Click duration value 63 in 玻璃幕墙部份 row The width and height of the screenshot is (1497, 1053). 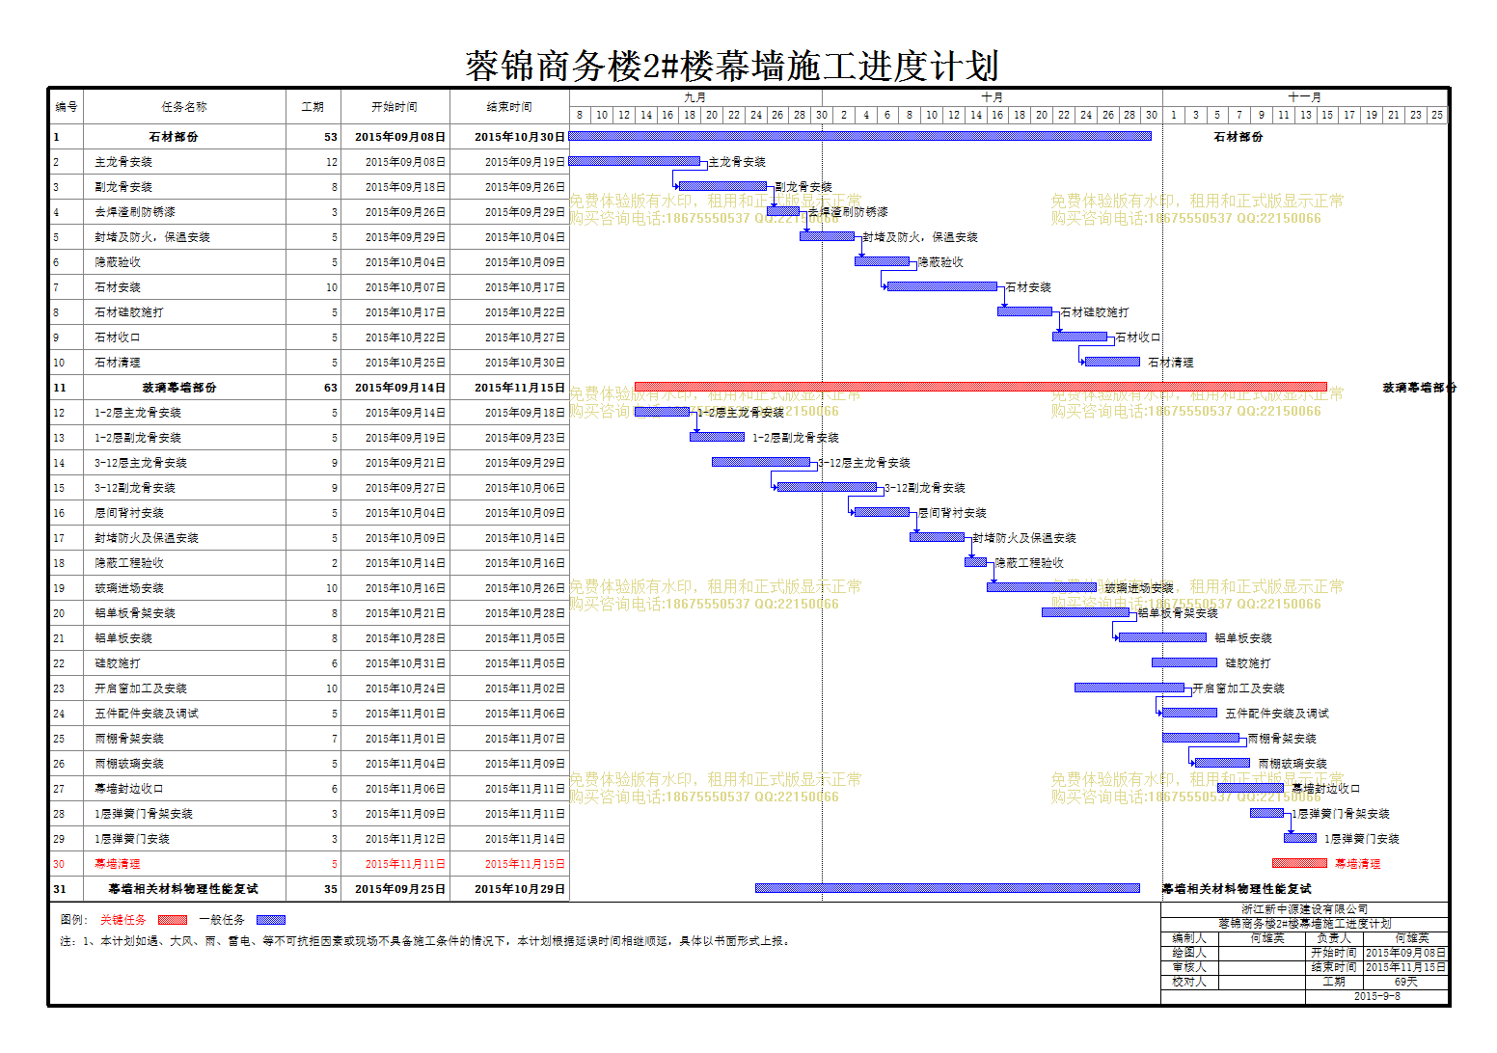(331, 388)
